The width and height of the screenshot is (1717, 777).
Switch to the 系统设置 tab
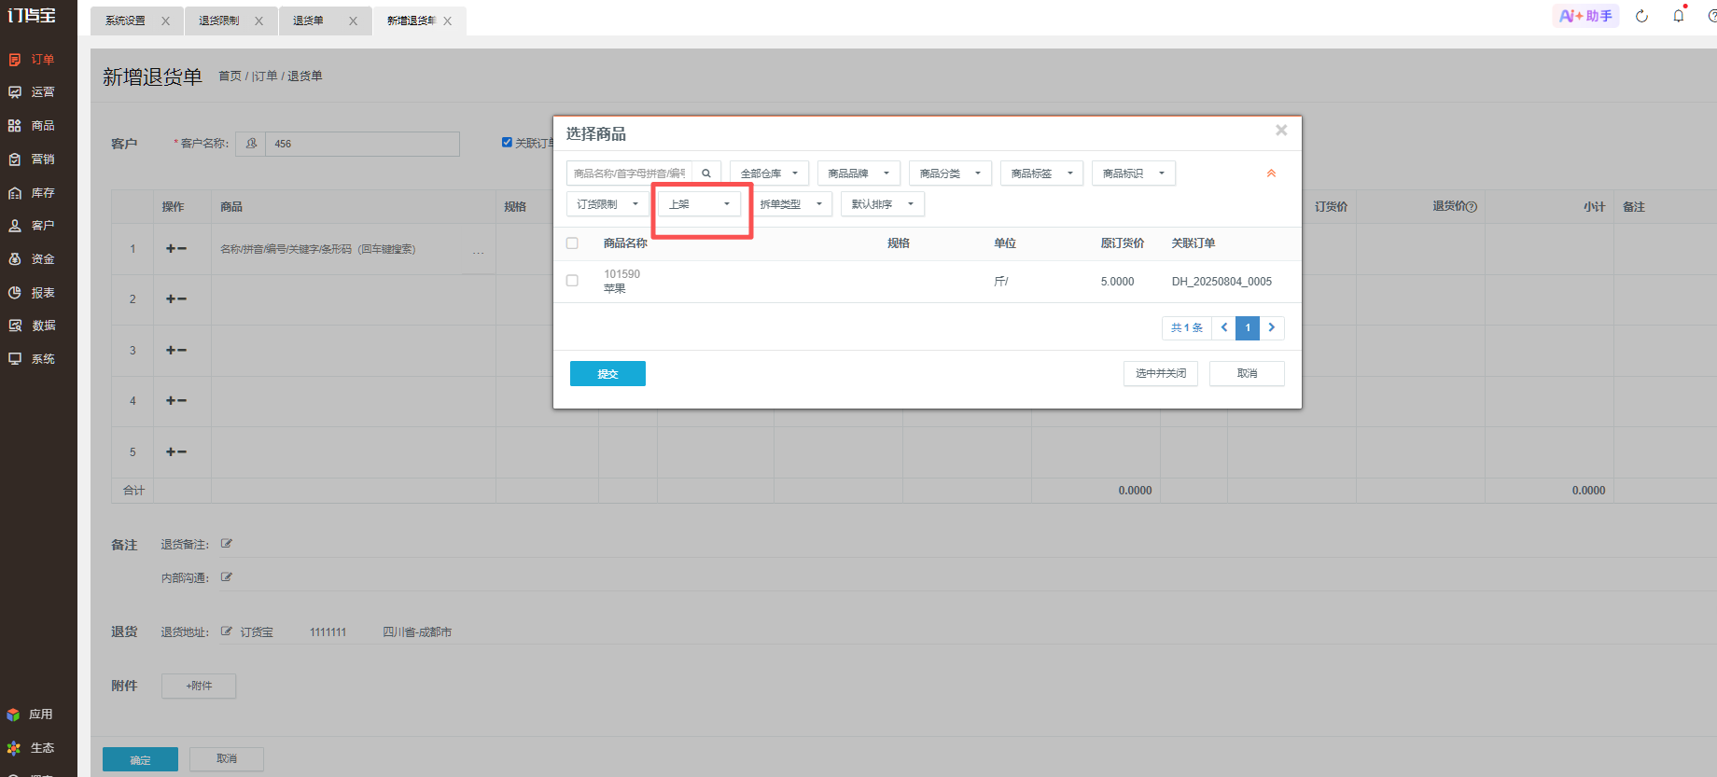point(126,21)
